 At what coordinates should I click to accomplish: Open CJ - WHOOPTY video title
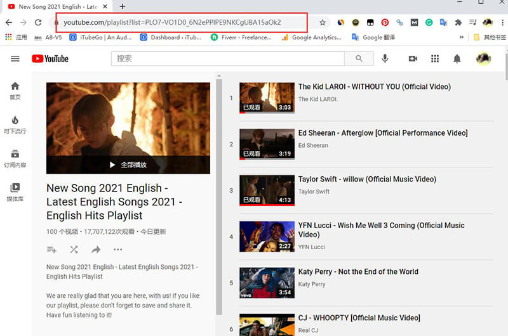(x=359, y=318)
